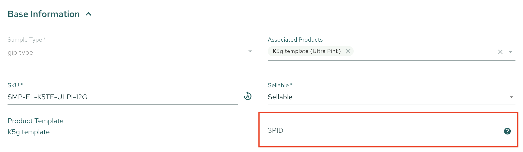This screenshot has width=523, height=152.
Task: Click the Associated Products label
Action: (x=295, y=40)
